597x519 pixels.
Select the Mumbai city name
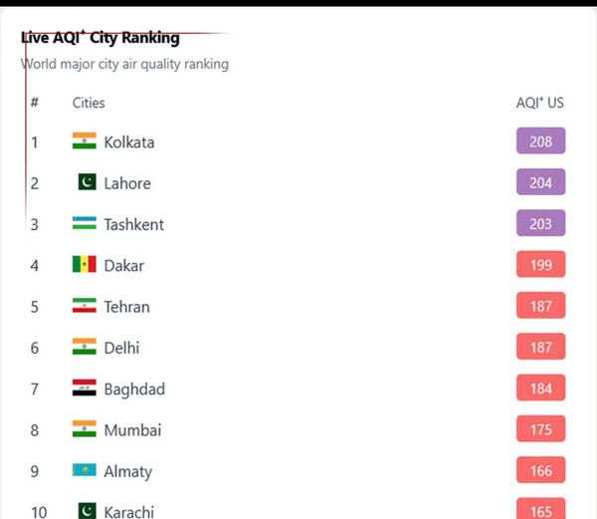(x=132, y=430)
